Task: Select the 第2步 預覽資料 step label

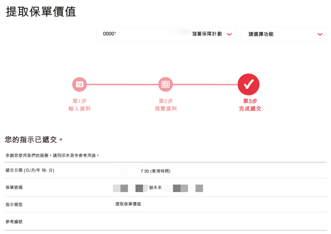Action: [165, 105]
